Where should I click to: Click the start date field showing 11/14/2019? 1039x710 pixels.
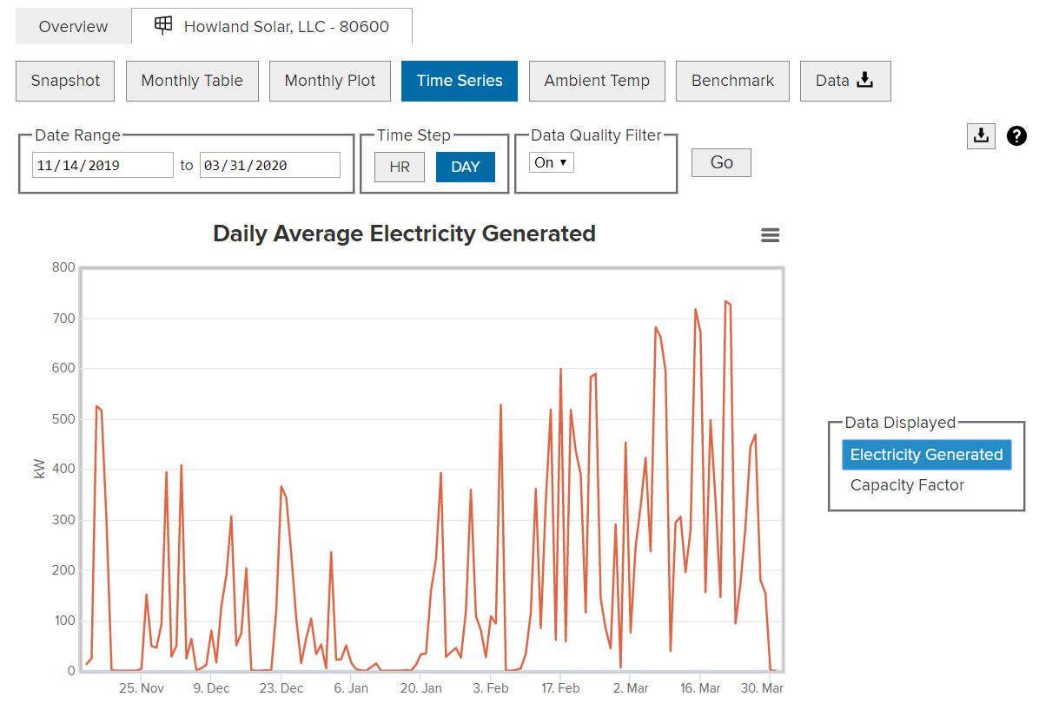click(x=102, y=165)
